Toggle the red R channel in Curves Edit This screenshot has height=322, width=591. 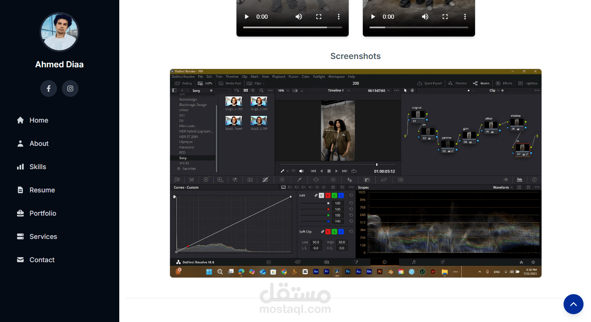tap(328, 195)
